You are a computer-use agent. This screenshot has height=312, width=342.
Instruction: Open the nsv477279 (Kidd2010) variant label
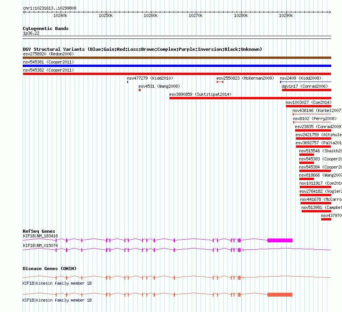(150, 78)
